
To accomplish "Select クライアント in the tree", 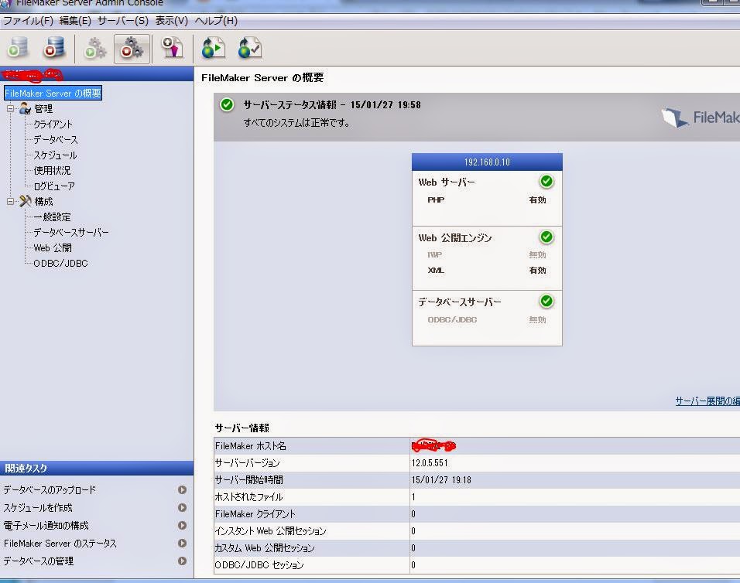I will coord(53,124).
